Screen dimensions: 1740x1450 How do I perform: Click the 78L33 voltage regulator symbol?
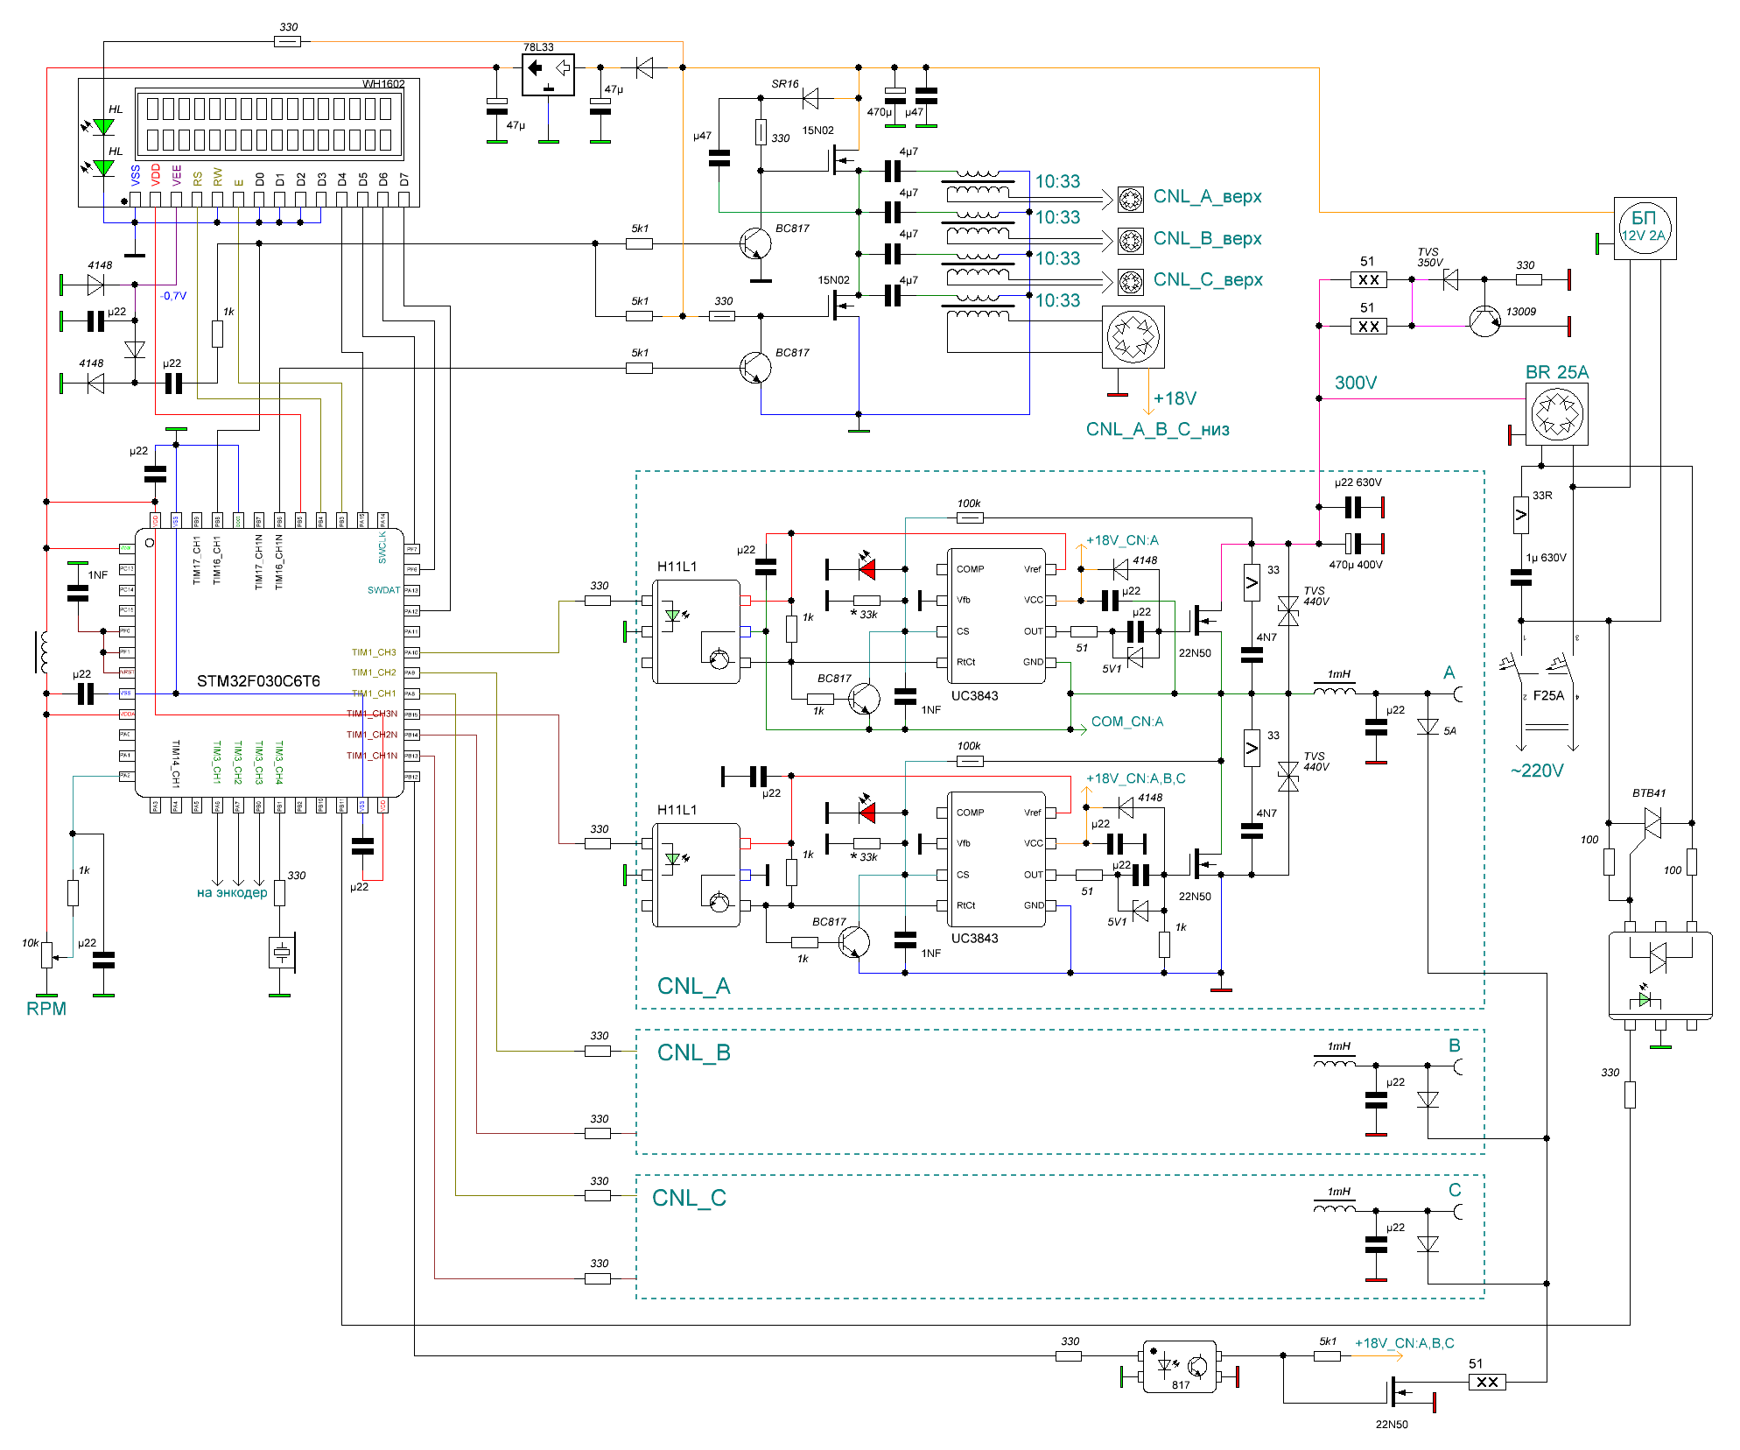pos(548,74)
